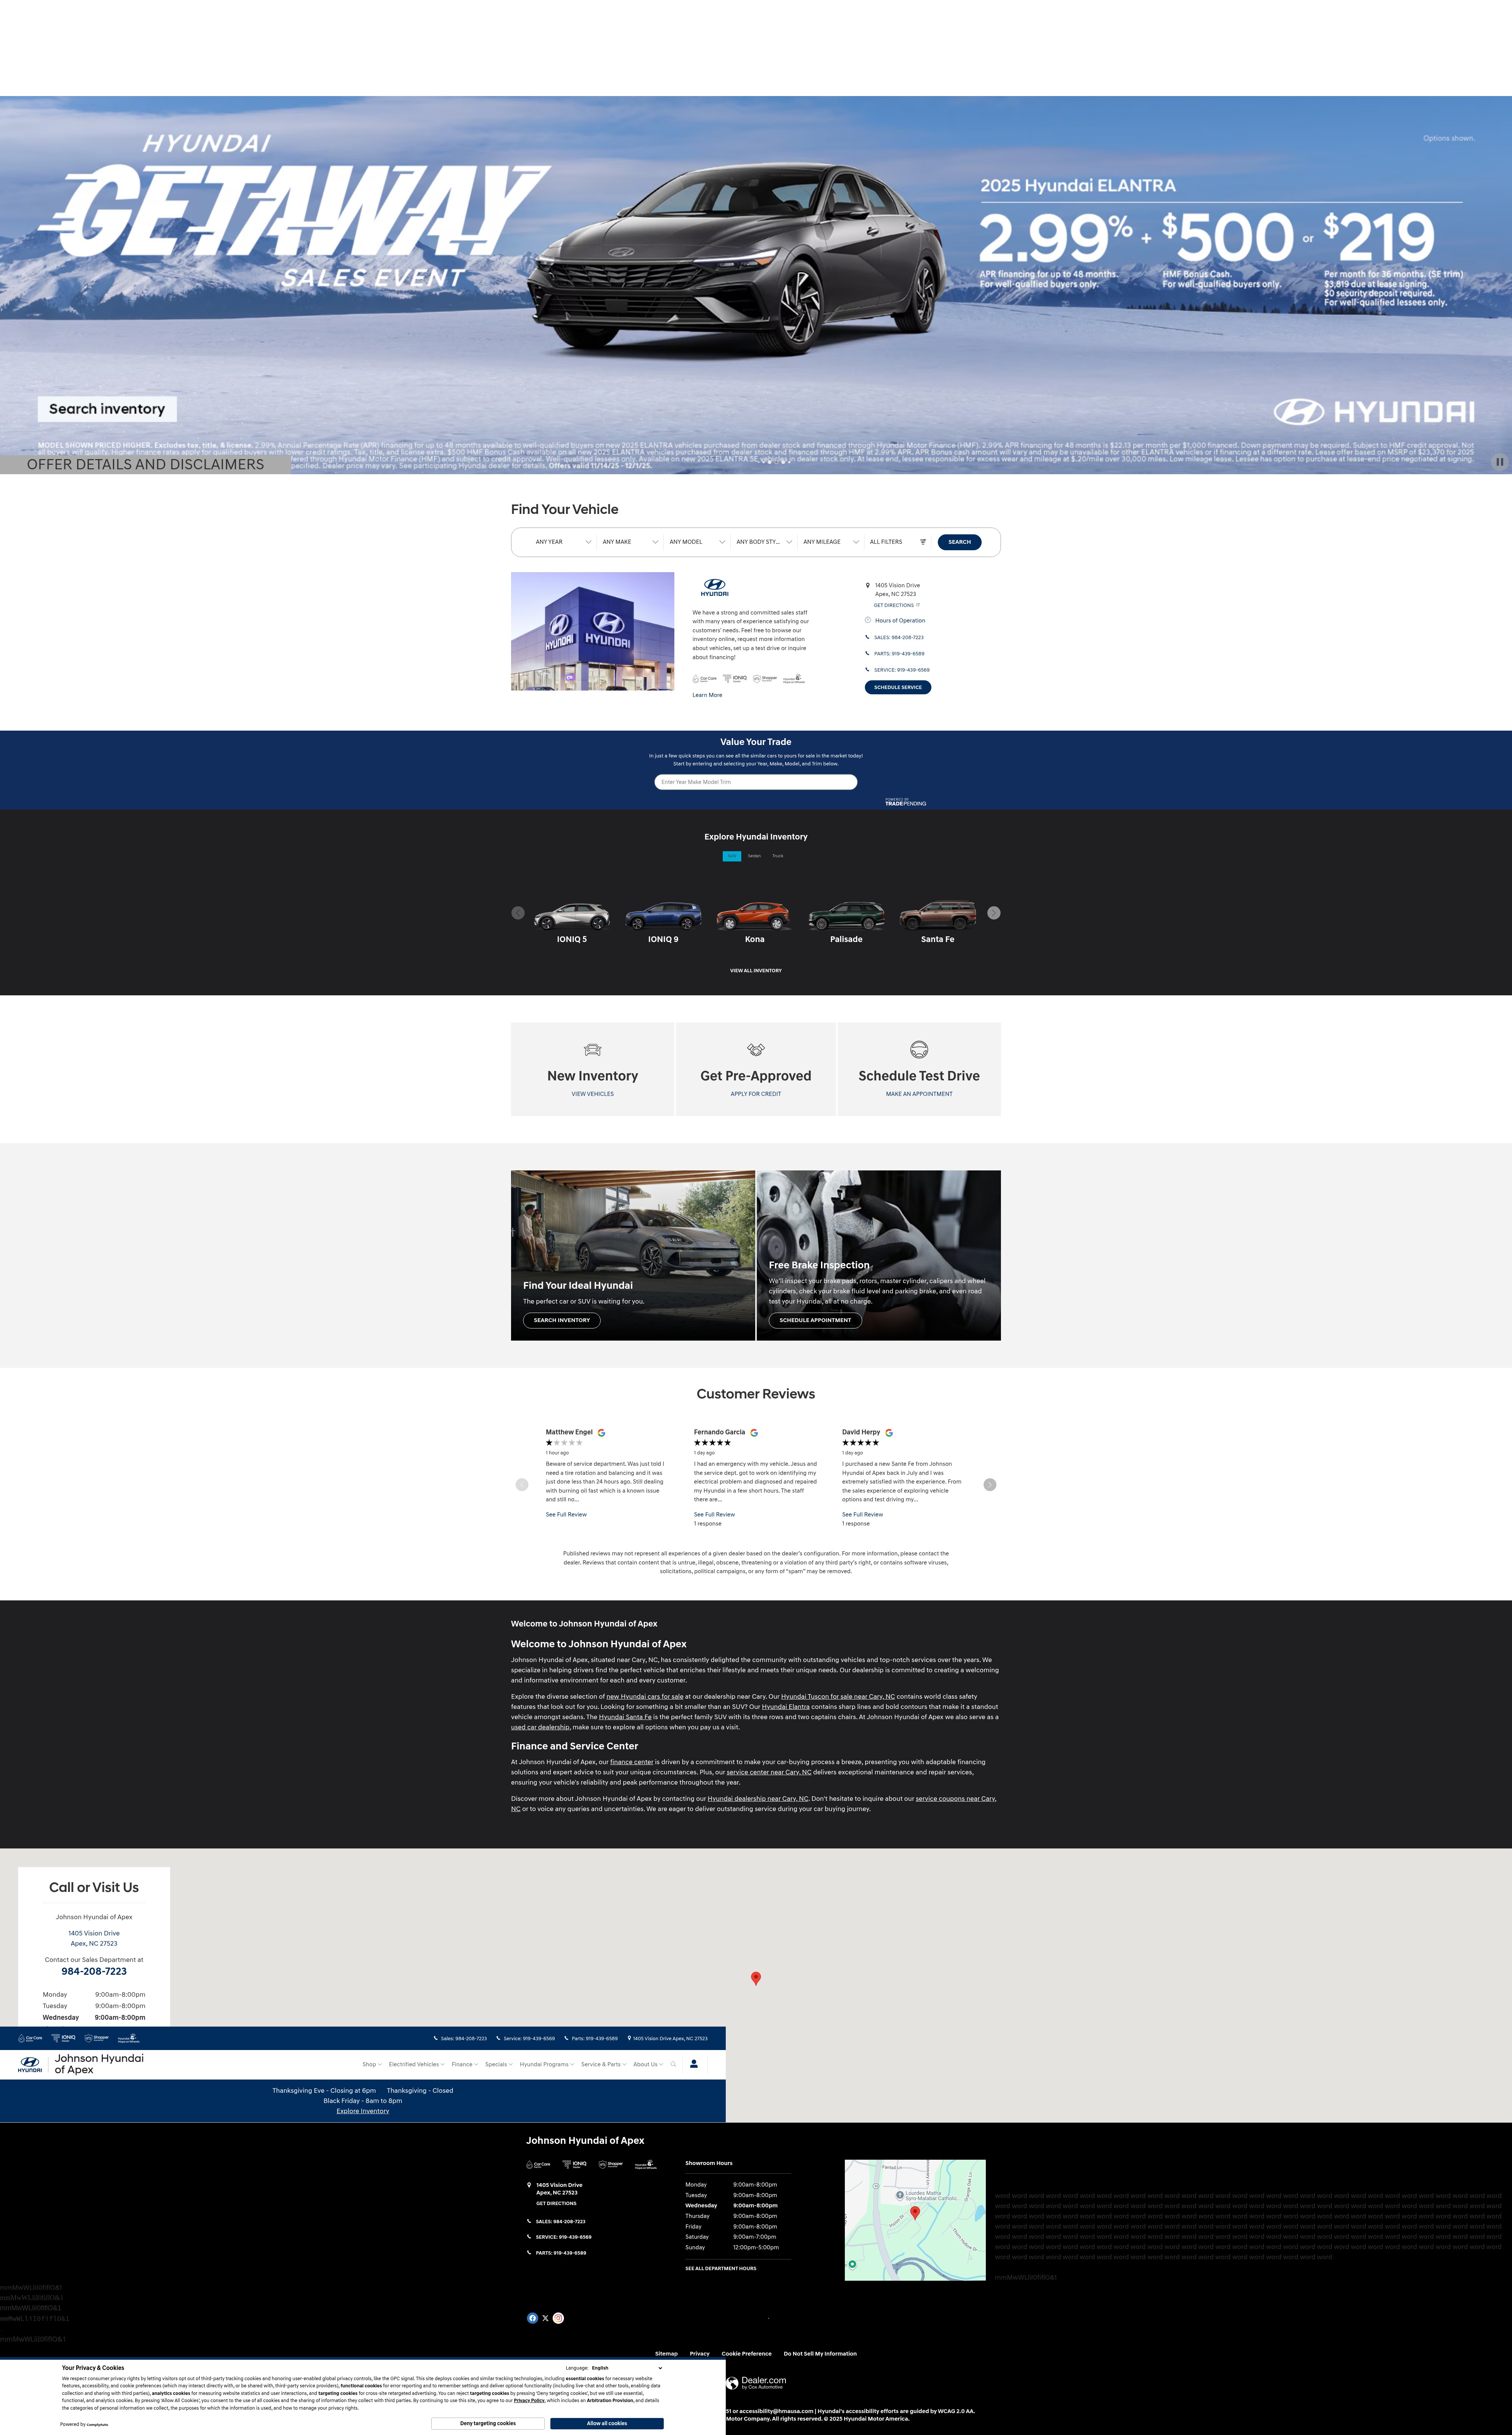Viewport: 1512px width, 2435px height.
Task: Open the Service & Parts navigation menu
Action: click(x=604, y=2064)
